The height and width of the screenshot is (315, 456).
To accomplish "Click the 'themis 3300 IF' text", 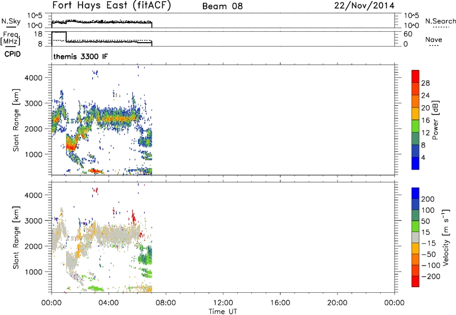I will tap(80, 56).
